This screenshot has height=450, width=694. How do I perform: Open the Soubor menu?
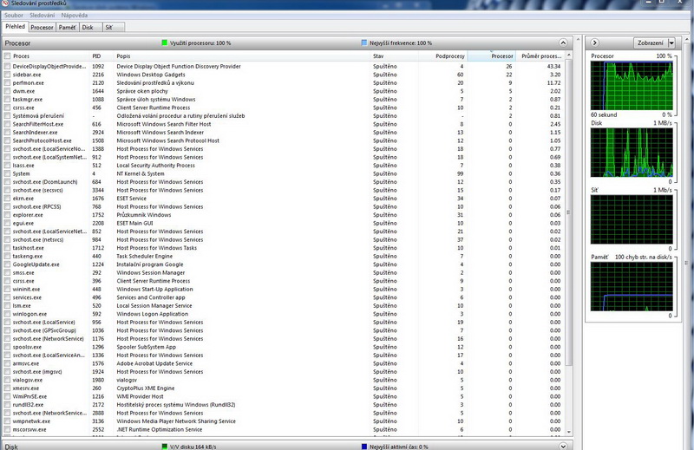[x=14, y=16]
